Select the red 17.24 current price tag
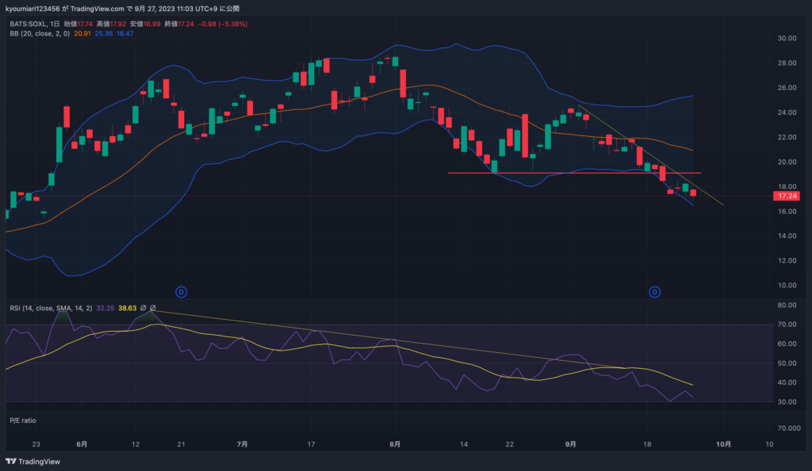Screen dimensions: 812x471 click(787, 196)
